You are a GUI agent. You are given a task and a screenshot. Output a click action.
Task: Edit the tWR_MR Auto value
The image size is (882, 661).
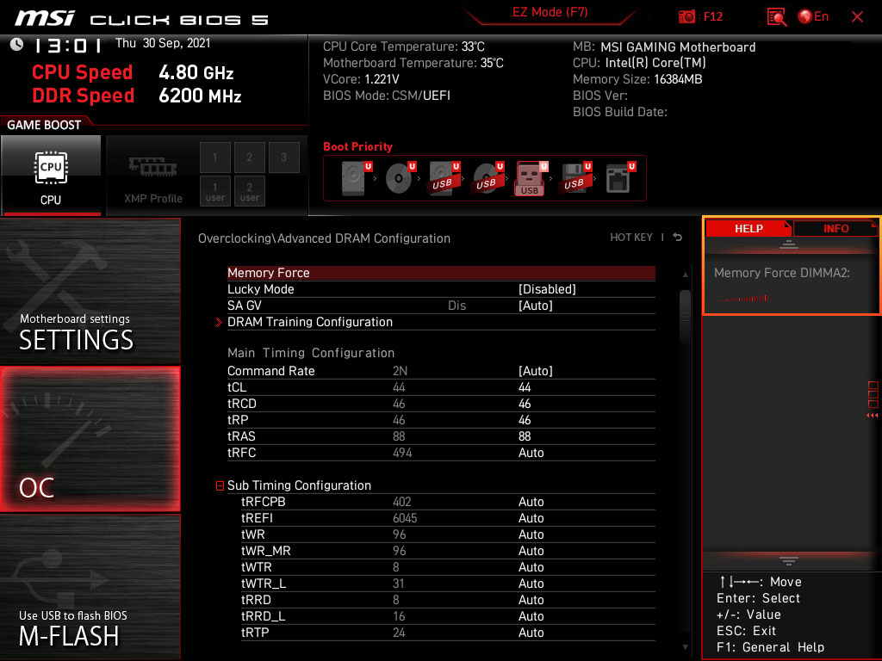pyautogui.click(x=531, y=550)
